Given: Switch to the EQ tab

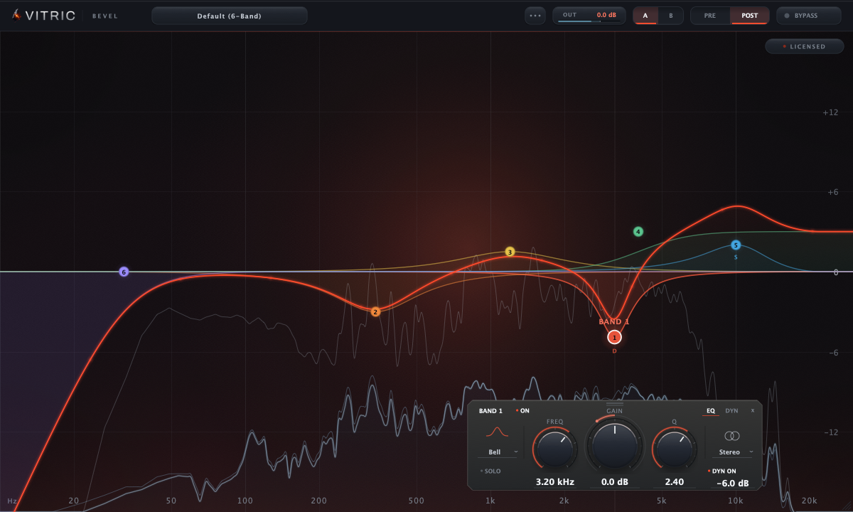Looking at the screenshot, I should pos(710,411).
